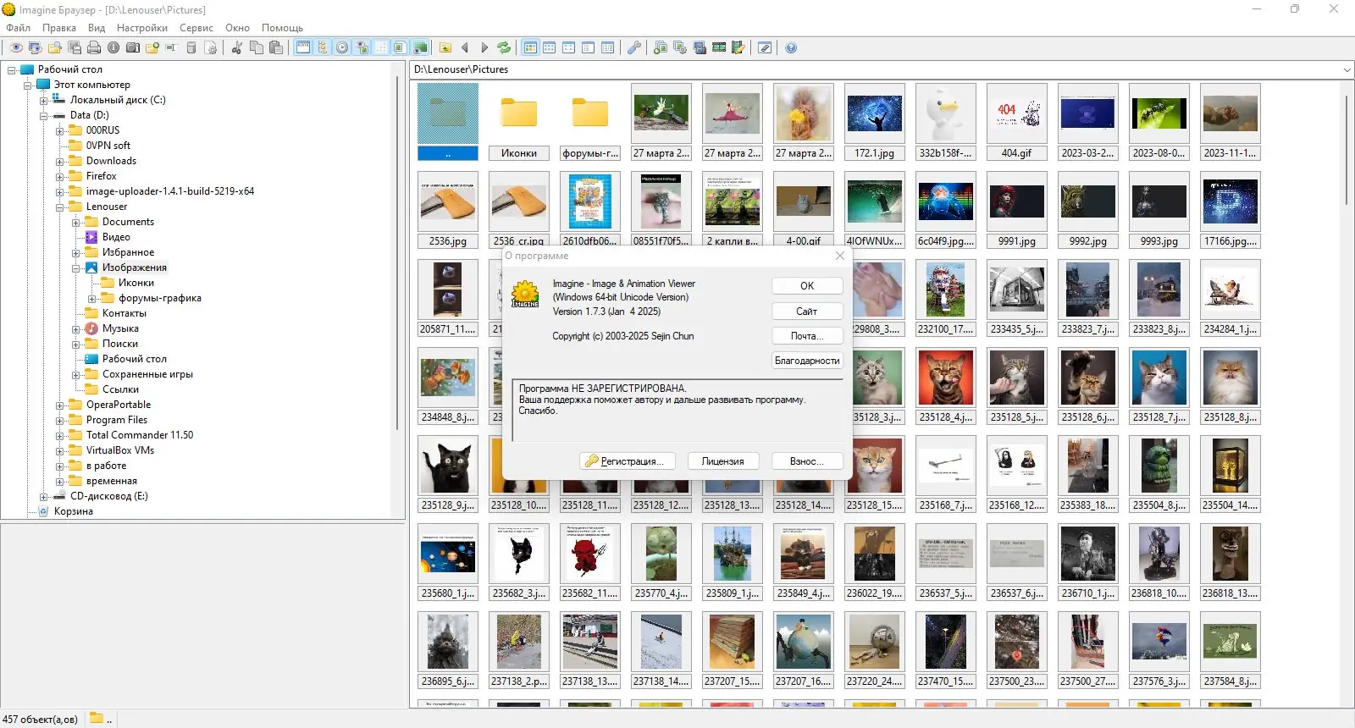Open the path bar dropdown arrow
The width and height of the screenshot is (1355, 728).
1347,69
